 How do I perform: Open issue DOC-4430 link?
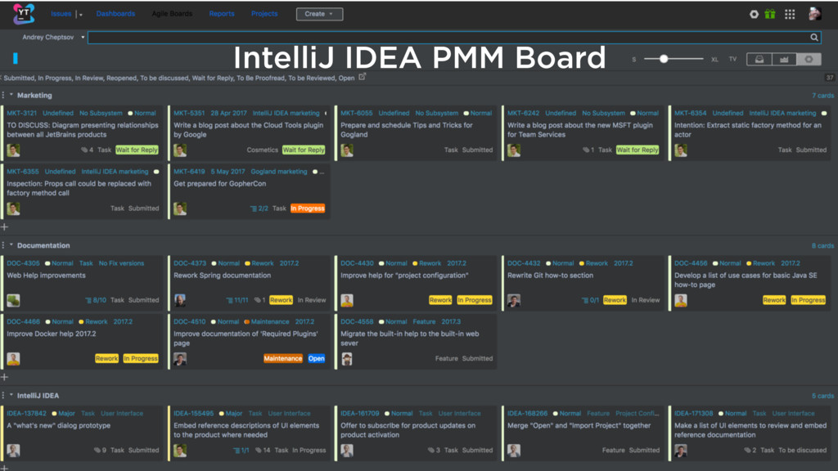coord(357,263)
